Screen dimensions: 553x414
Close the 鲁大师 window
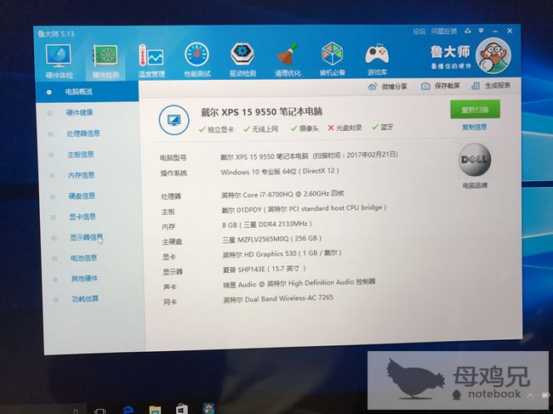click(x=510, y=31)
